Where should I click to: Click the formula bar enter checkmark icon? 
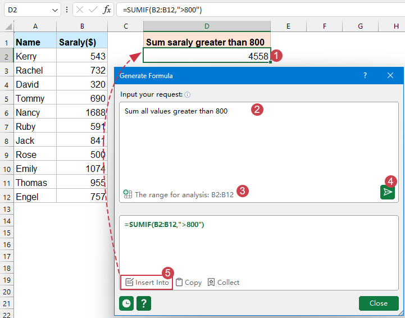click(x=93, y=10)
